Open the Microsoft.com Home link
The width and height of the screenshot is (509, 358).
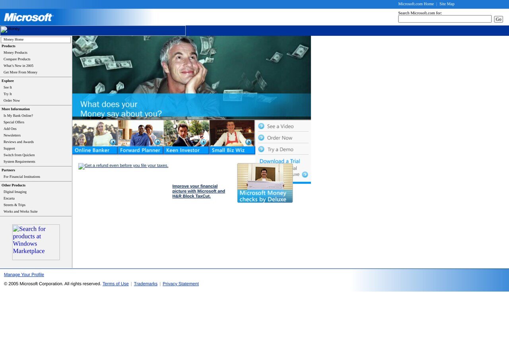416,4
